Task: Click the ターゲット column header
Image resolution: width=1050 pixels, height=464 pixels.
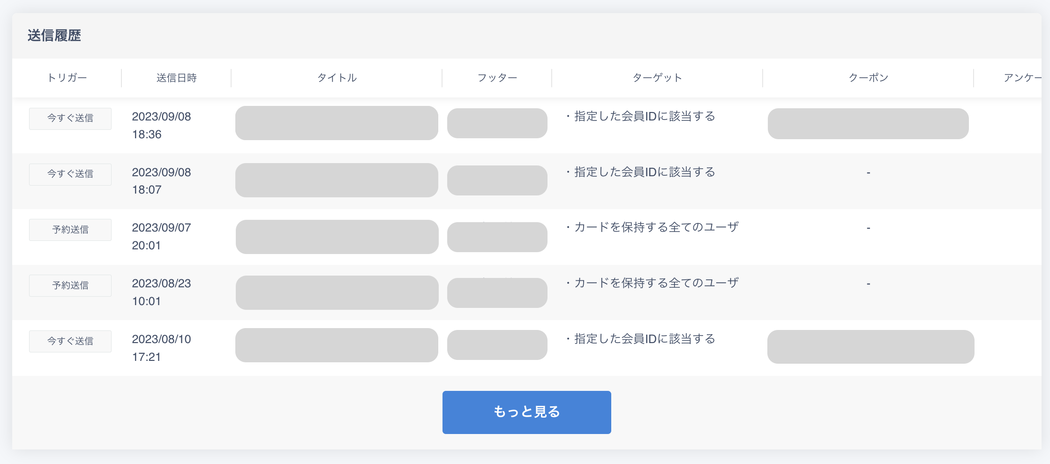Action: tap(657, 78)
